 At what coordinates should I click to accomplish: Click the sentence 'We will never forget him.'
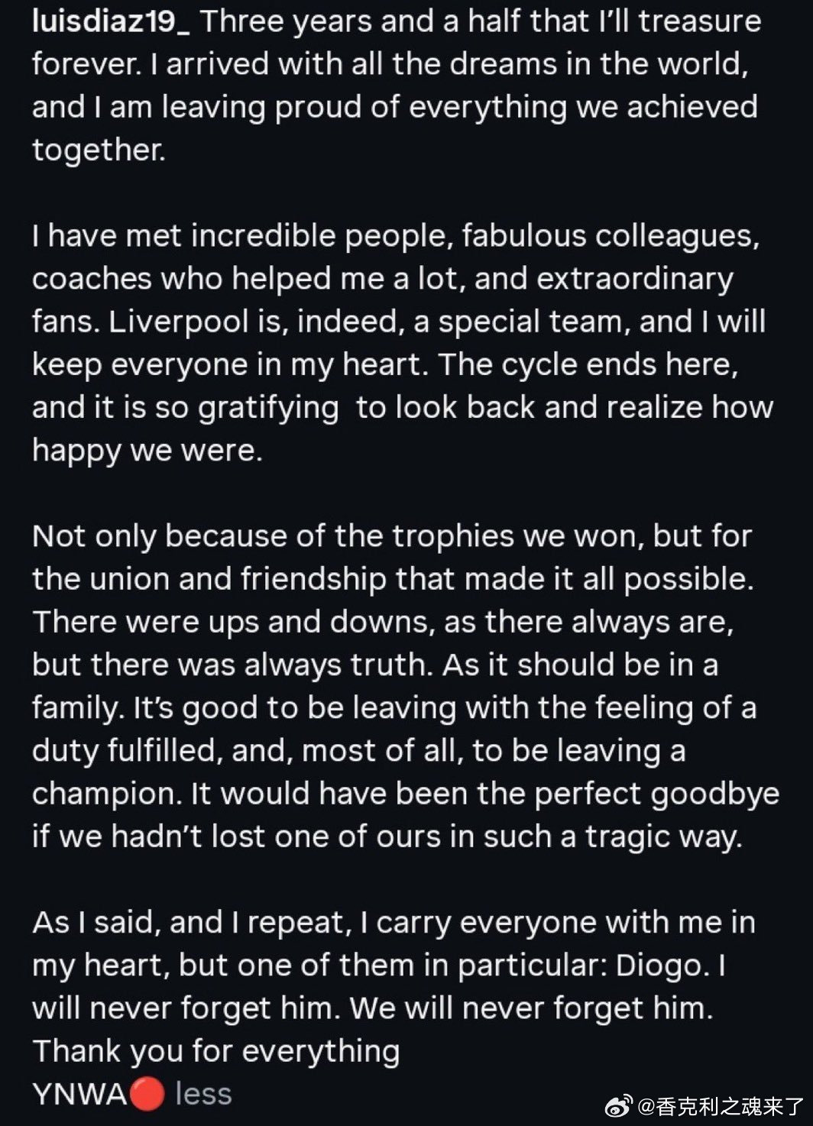[x=532, y=1009]
